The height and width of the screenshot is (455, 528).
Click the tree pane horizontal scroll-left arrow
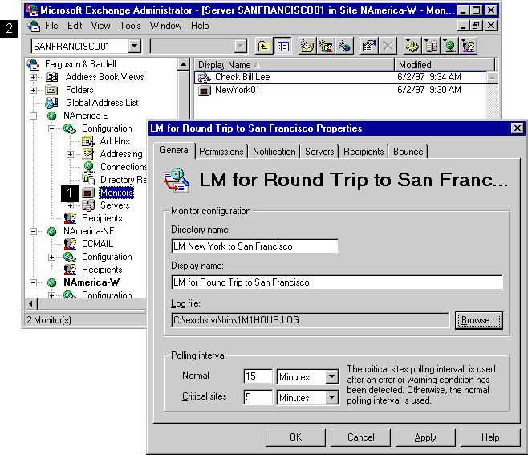(31, 304)
